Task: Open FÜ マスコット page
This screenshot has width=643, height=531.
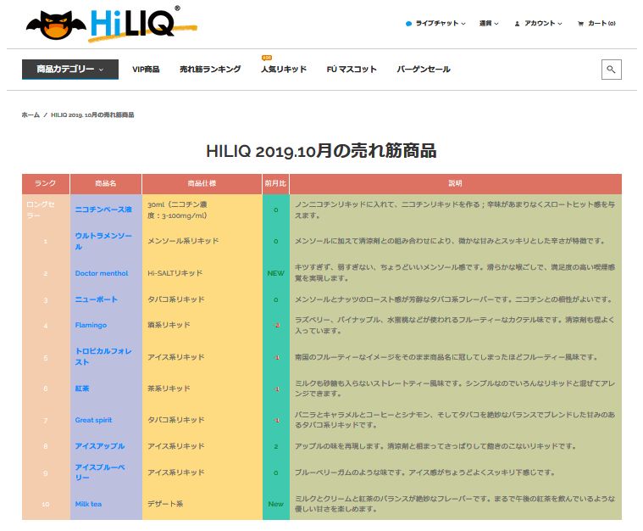Action: click(x=352, y=70)
